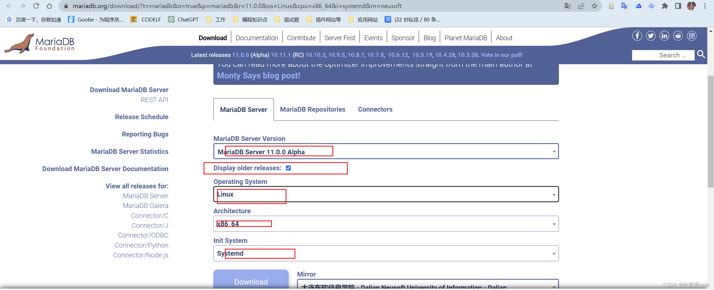Click the MariaDB Foundation seal logo

pyautogui.click(x=39, y=44)
